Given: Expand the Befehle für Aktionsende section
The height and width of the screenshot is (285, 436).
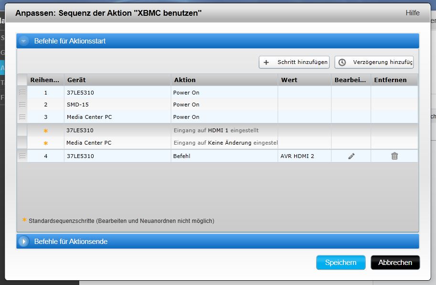Looking at the screenshot, I should click(24, 242).
